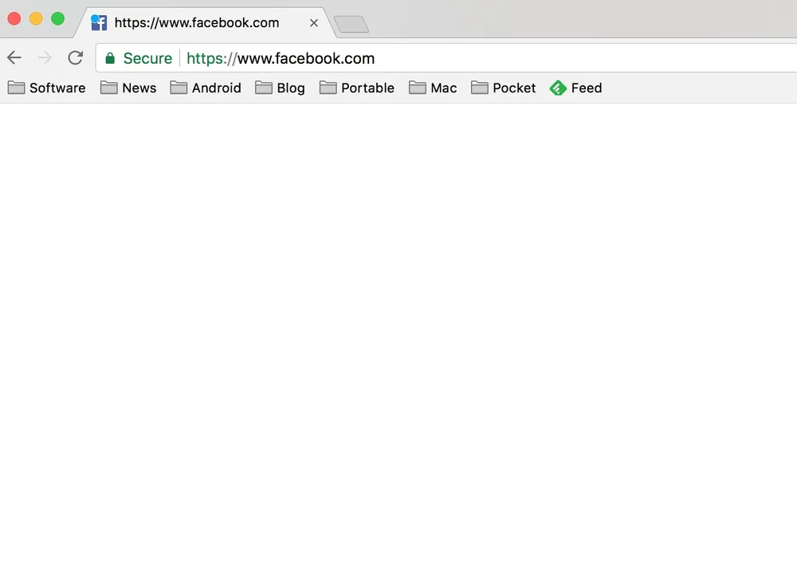797x563 pixels.
Task: Open the Feed bookmark with green icon
Action: [x=575, y=88]
